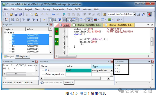Image resolution: width=157 pixels, height=97 pixels.
Task: Collapse the Core register group
Action: click(5, 33)
